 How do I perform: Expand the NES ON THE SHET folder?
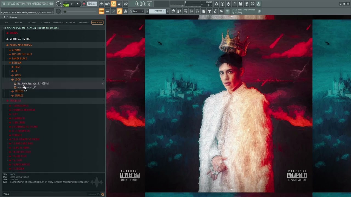click(22, 54)
